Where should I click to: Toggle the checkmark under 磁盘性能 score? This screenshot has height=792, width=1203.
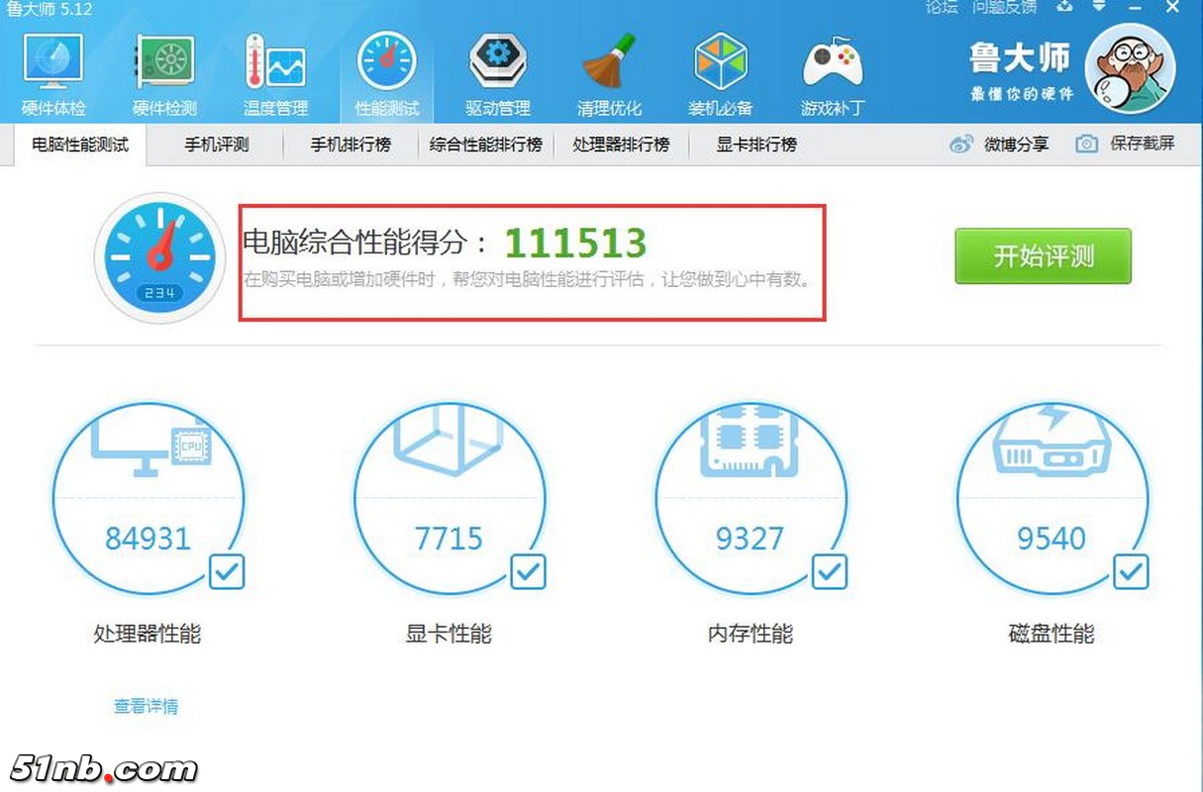(x=1132, y=571)
